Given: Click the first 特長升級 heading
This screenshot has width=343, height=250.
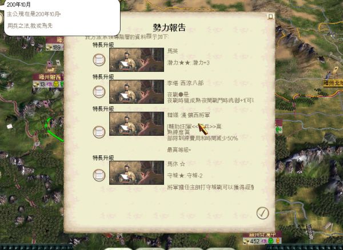Looking at the screenshot, I should (103, 45).
